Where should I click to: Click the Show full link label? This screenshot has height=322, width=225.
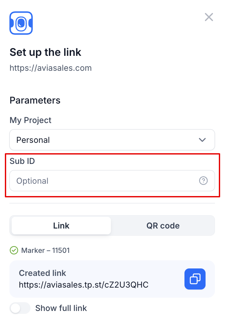click(x=61, y=308)
